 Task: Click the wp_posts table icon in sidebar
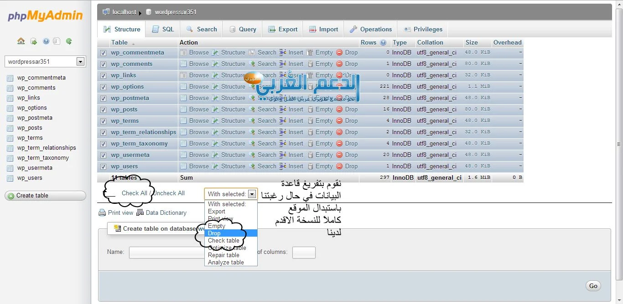point(10,128)
